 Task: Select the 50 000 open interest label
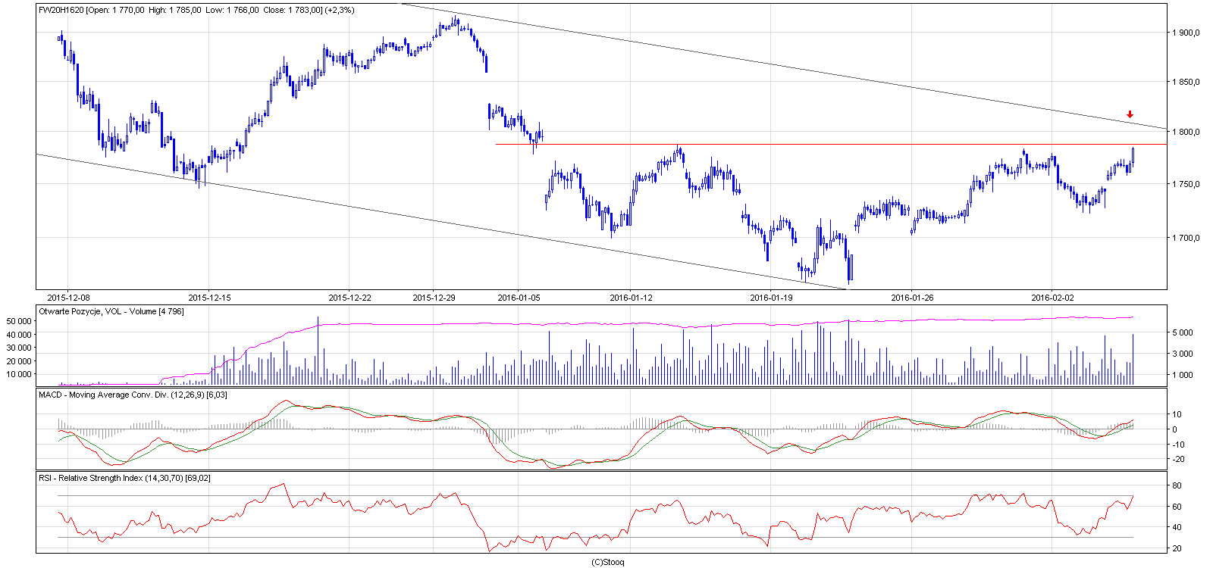(19, 321)
